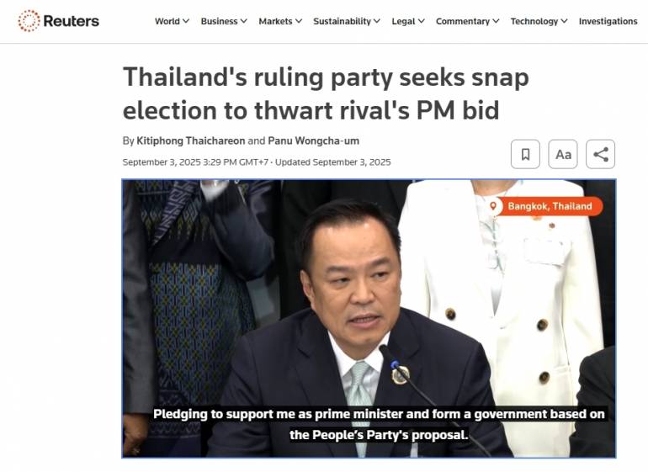The width and height of the screenshot is (648, 472).
Task: Select the World menu label
Action: (167, 21)
